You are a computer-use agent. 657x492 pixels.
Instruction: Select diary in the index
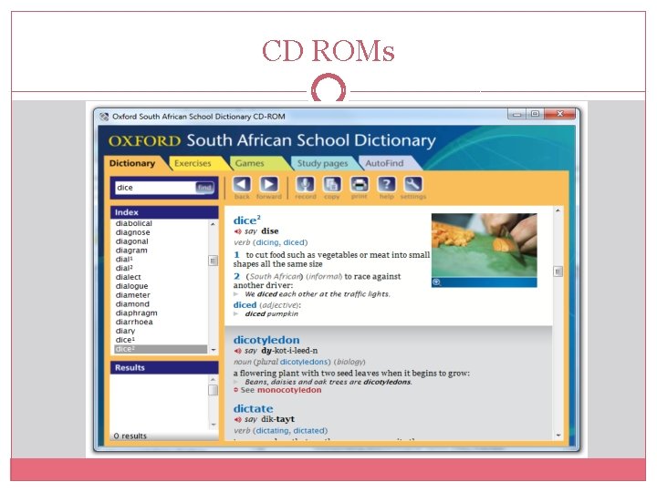tap(125, 331)
